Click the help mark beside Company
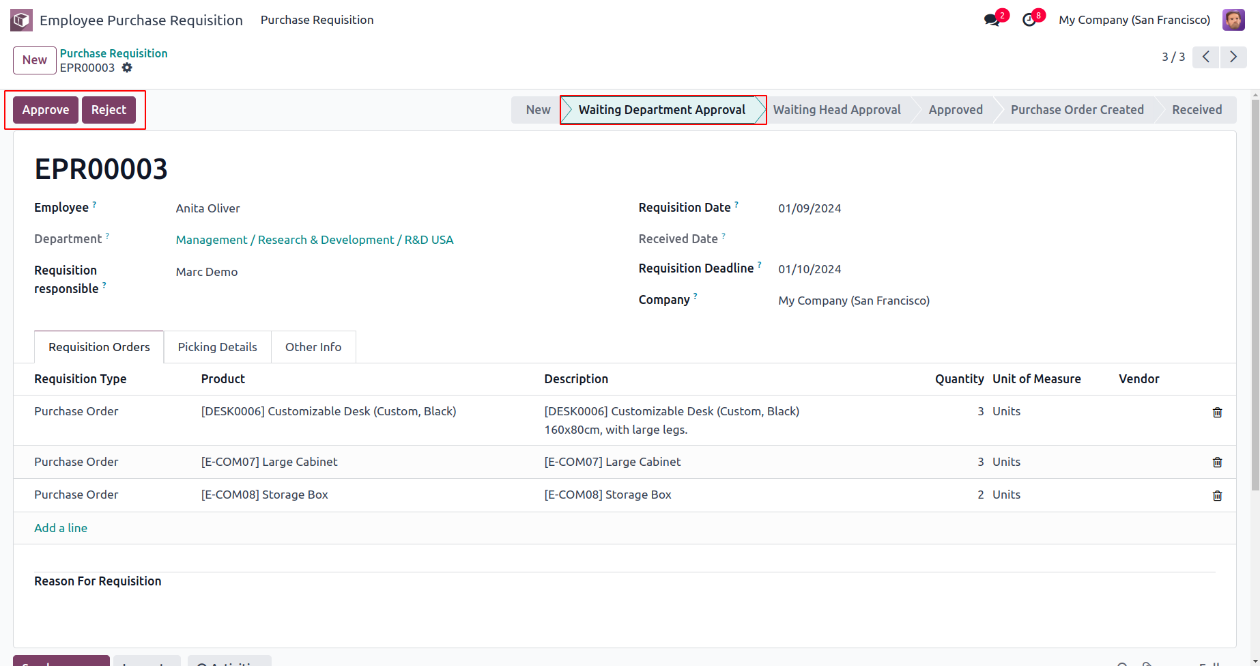 coord(696,296)
